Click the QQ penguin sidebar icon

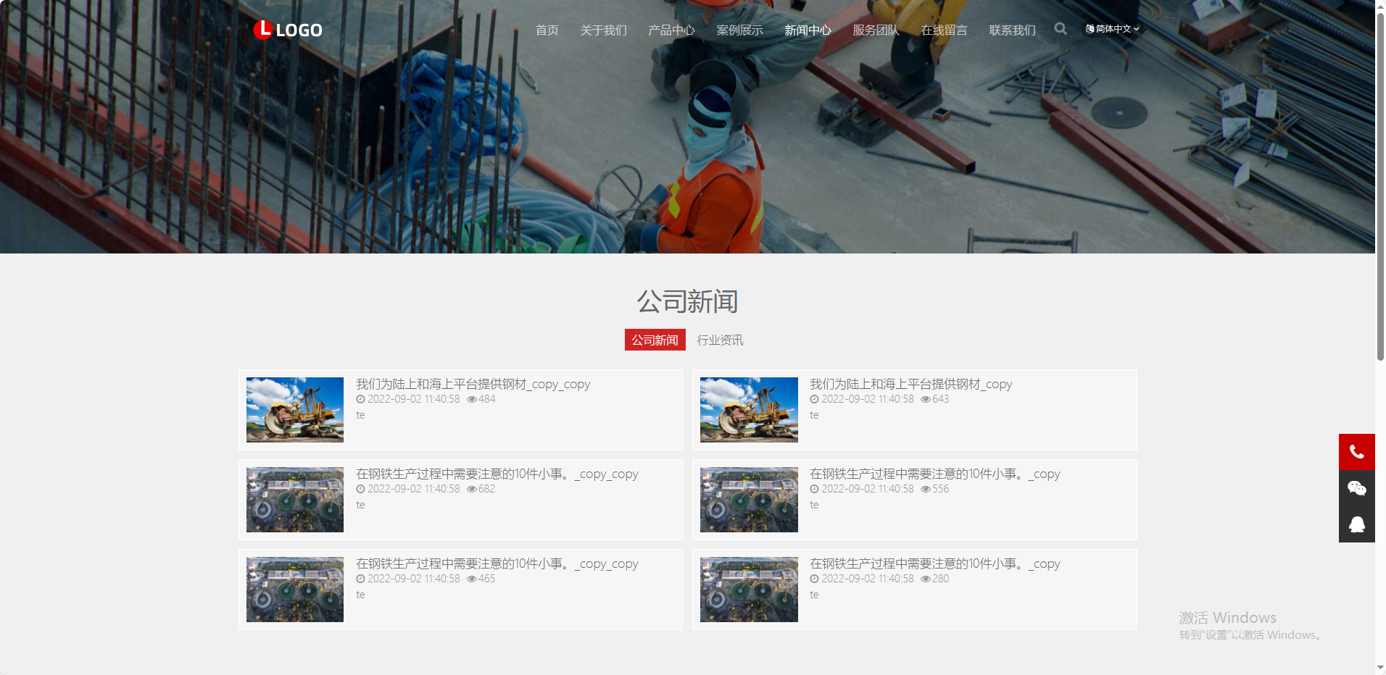1356,524
